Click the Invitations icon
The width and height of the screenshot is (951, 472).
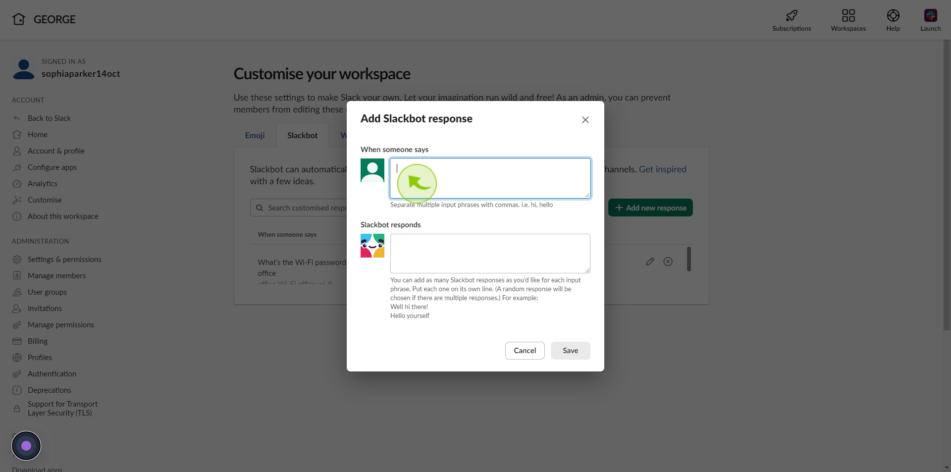[x=17, y=309]
